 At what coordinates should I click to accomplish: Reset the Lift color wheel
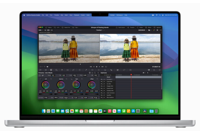[51, 79]
